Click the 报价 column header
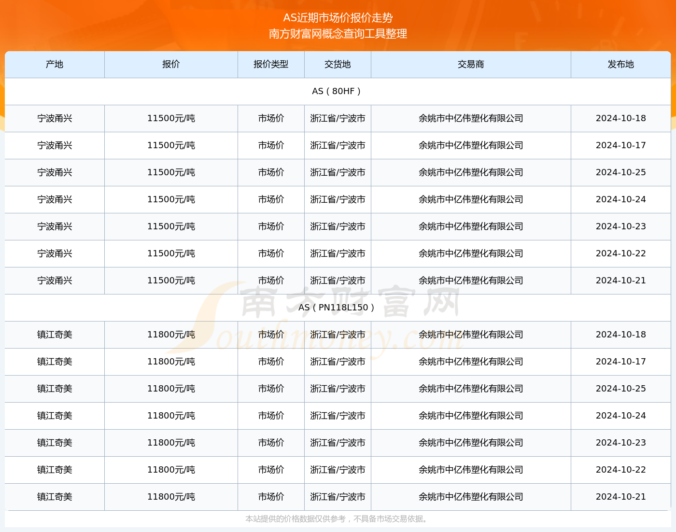The height and width of the screenshot is (532, 676). click(171, 64)
